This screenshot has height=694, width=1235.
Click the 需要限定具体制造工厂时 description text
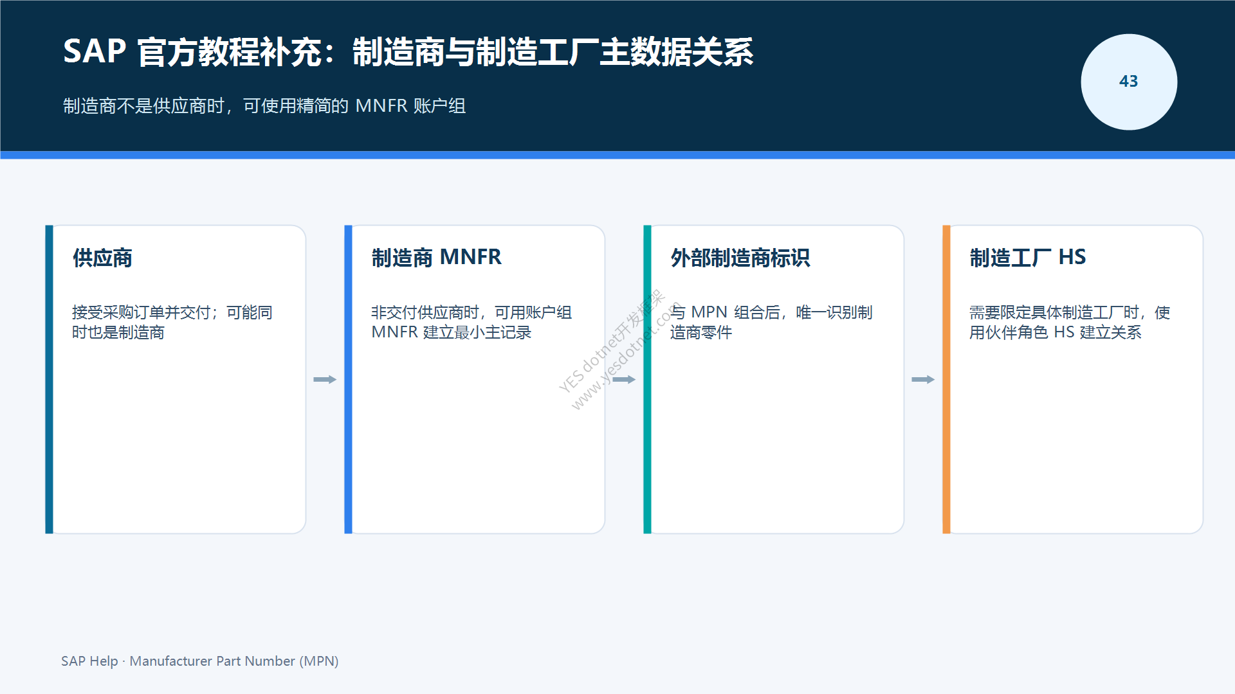click(x=1069, y=323)
